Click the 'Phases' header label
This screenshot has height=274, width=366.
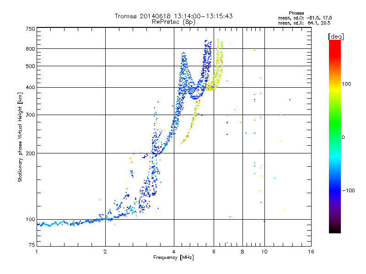point(296,13)
